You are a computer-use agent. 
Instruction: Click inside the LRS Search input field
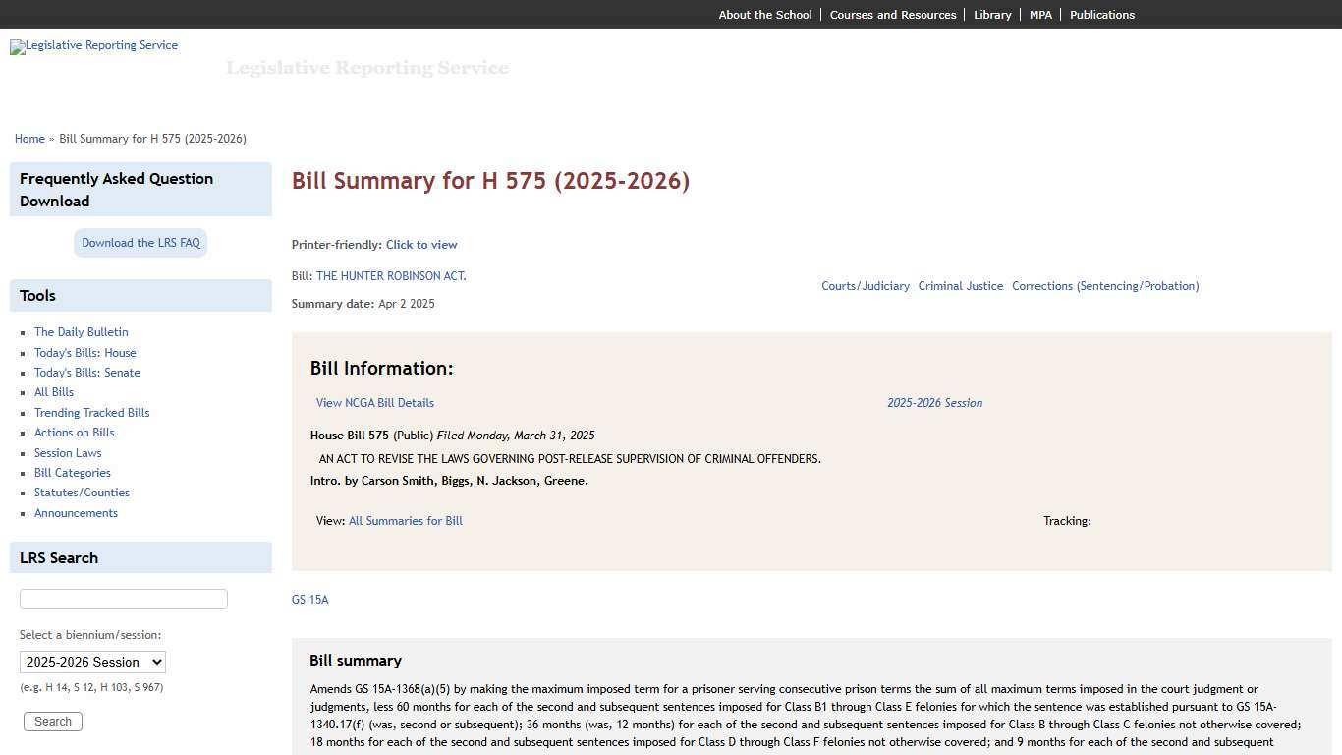[123, 598]
